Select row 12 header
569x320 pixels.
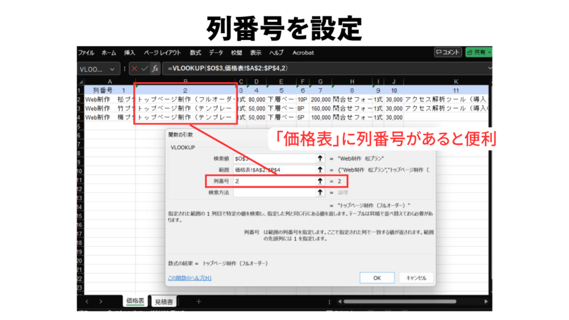[80, 189]
